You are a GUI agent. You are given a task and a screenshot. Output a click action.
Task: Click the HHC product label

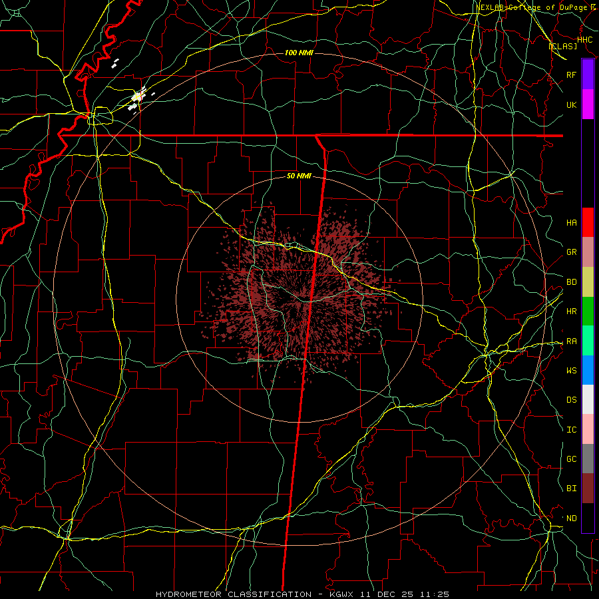pyautogui.click(x=584, y=40)
